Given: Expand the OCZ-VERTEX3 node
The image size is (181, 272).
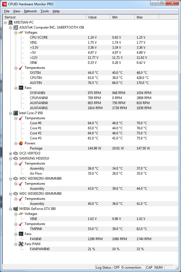Looking at the screenshot, I should pyautogui.click(x=10, y=154).
